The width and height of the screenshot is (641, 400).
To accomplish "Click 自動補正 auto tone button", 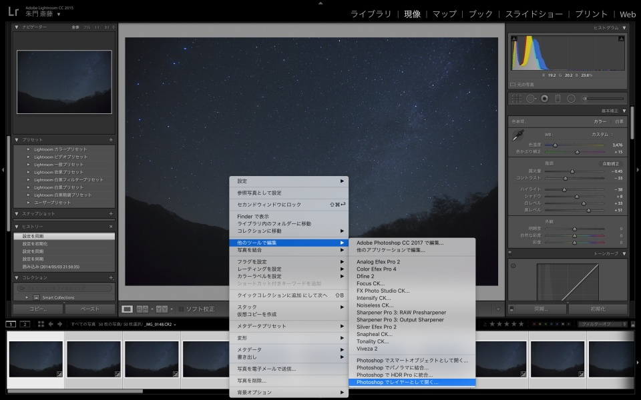I will (611, 164).
